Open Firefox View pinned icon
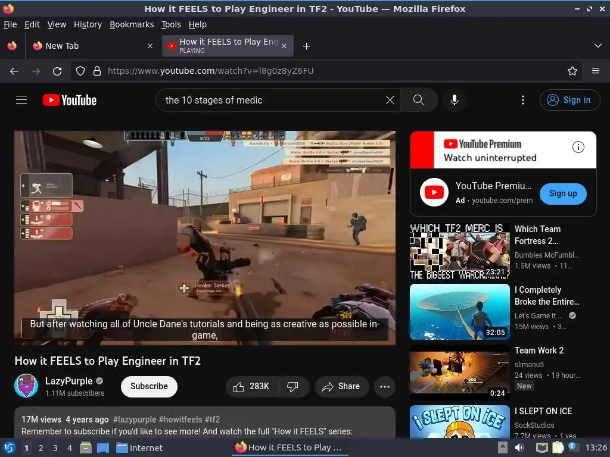The width and height of the screenshot is (610, 457). coord(12,46)
